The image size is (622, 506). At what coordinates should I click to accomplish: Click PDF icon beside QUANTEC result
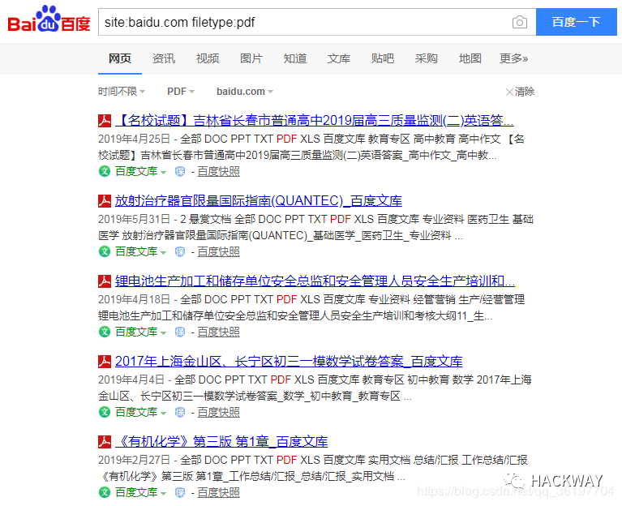(105, 201)
